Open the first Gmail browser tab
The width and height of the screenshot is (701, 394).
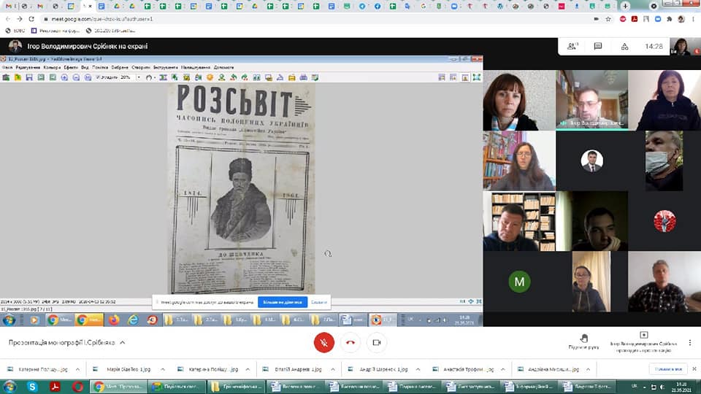coord(7,6)
